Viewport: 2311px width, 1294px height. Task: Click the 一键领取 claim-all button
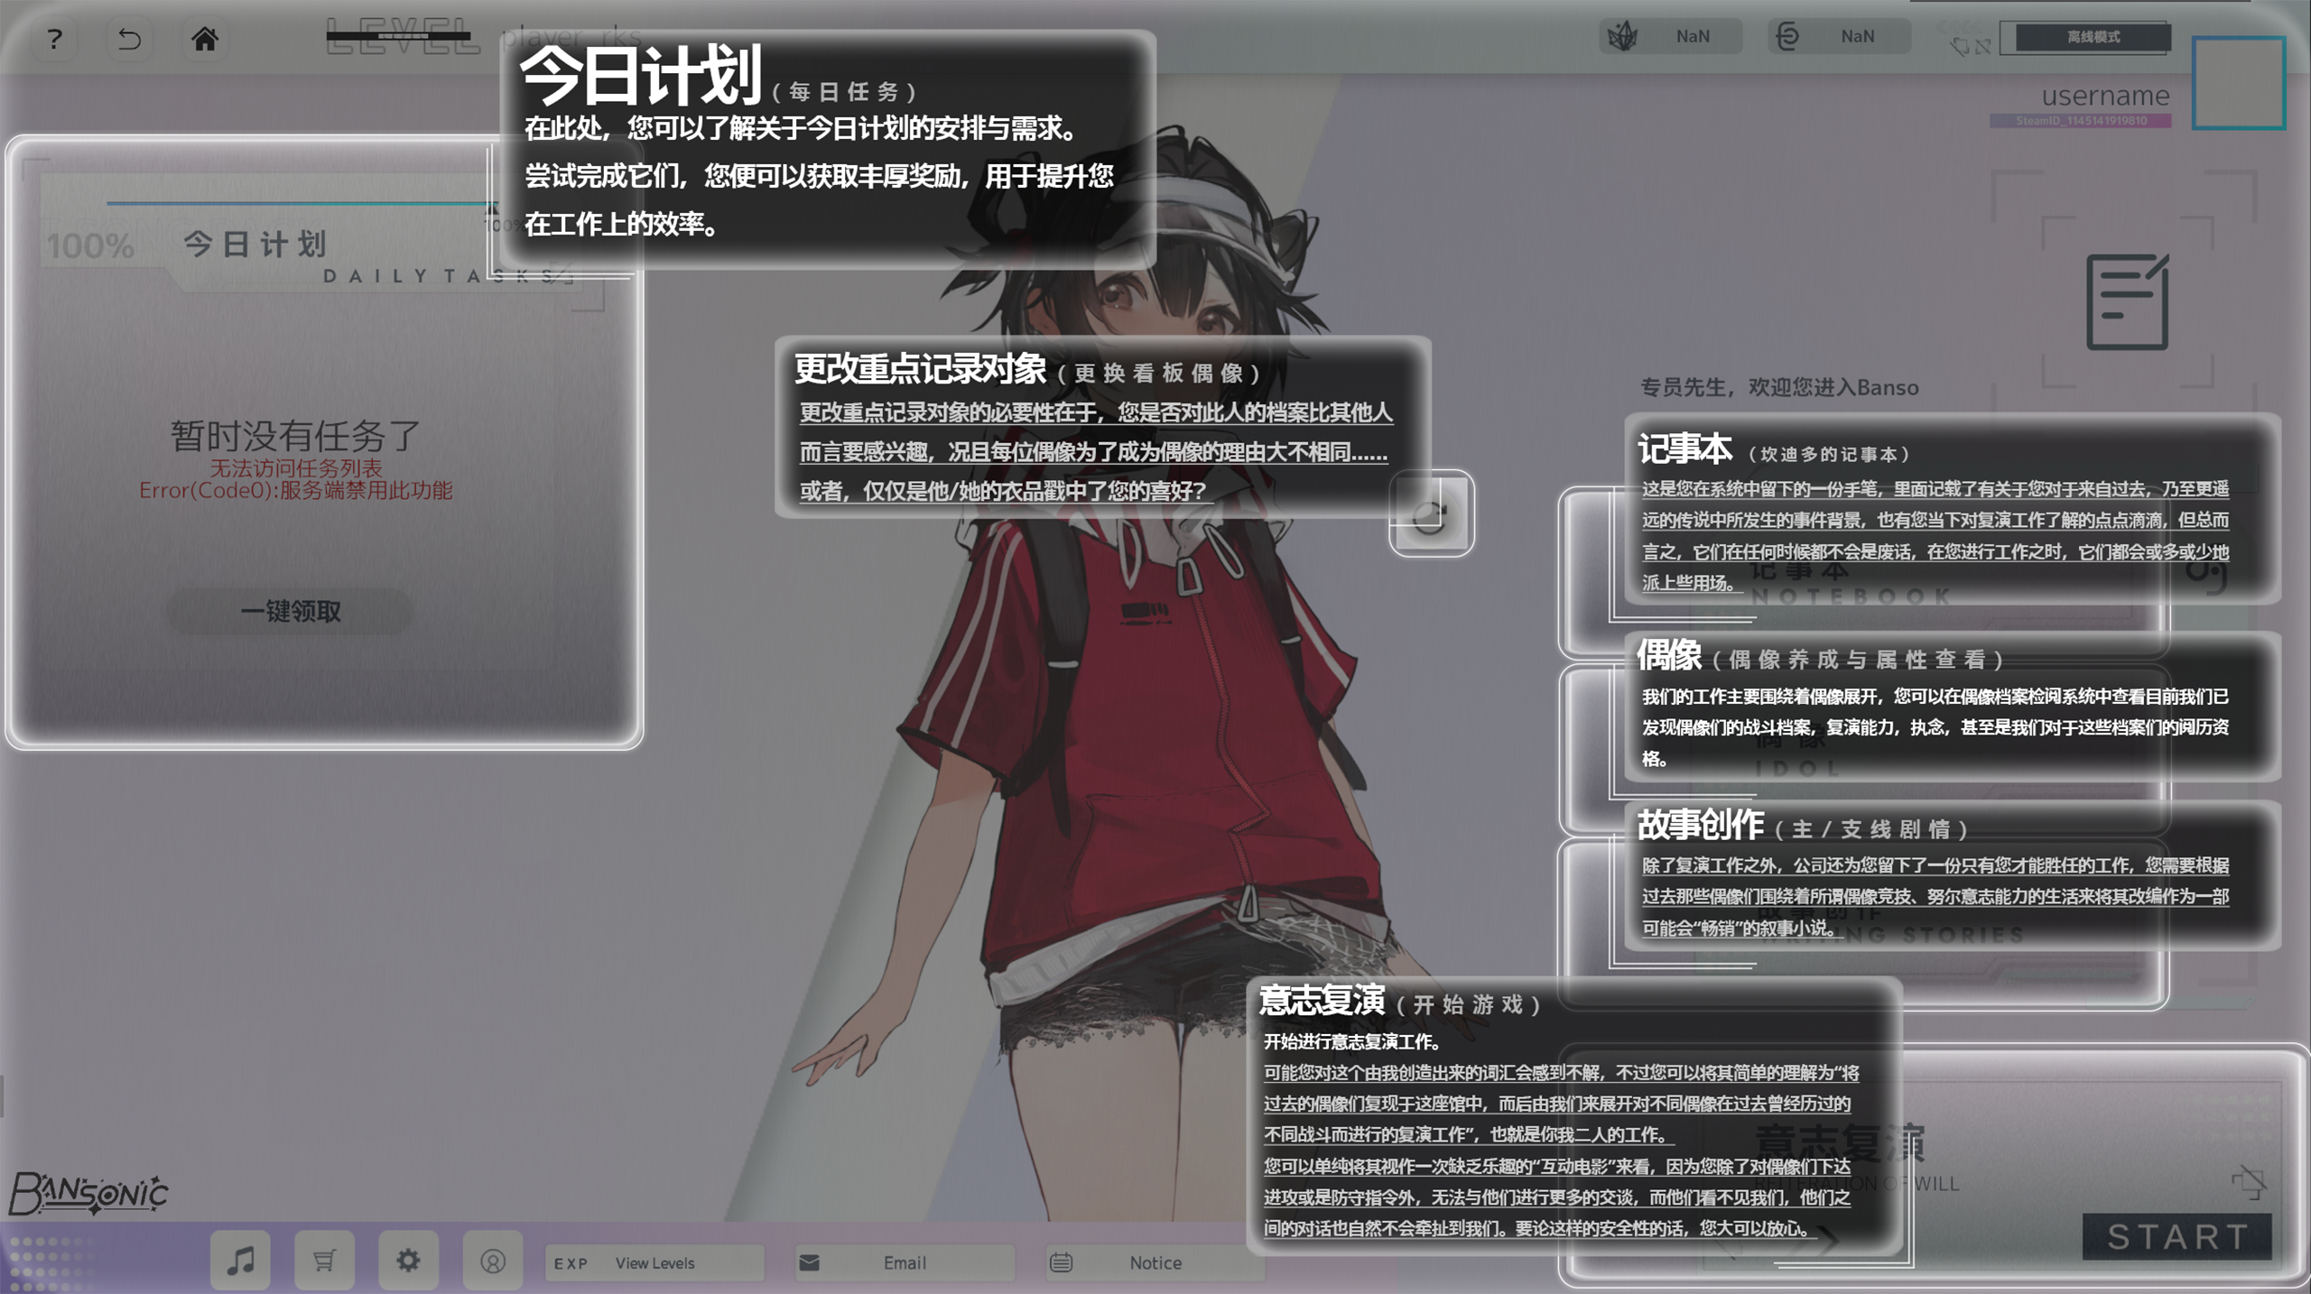(x=290, y=611)
